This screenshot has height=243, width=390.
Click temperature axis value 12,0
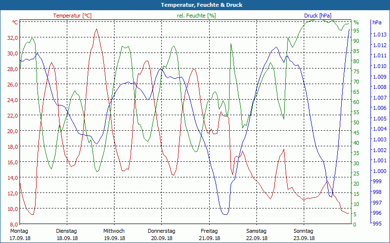(x=14, y=193)
